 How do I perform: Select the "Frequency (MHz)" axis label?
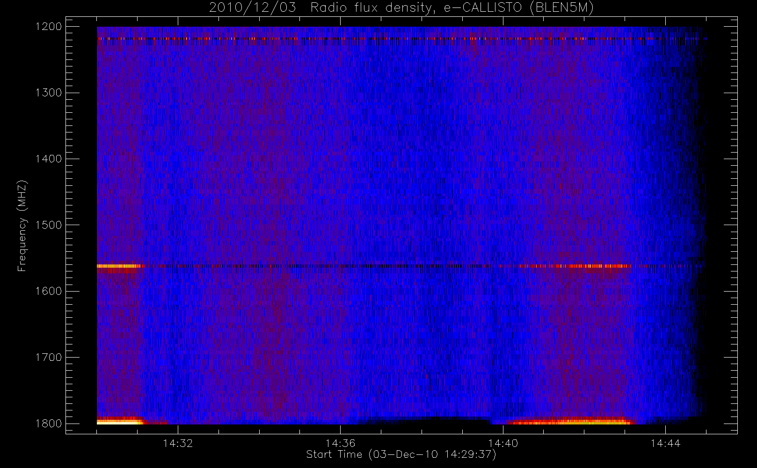22,226
